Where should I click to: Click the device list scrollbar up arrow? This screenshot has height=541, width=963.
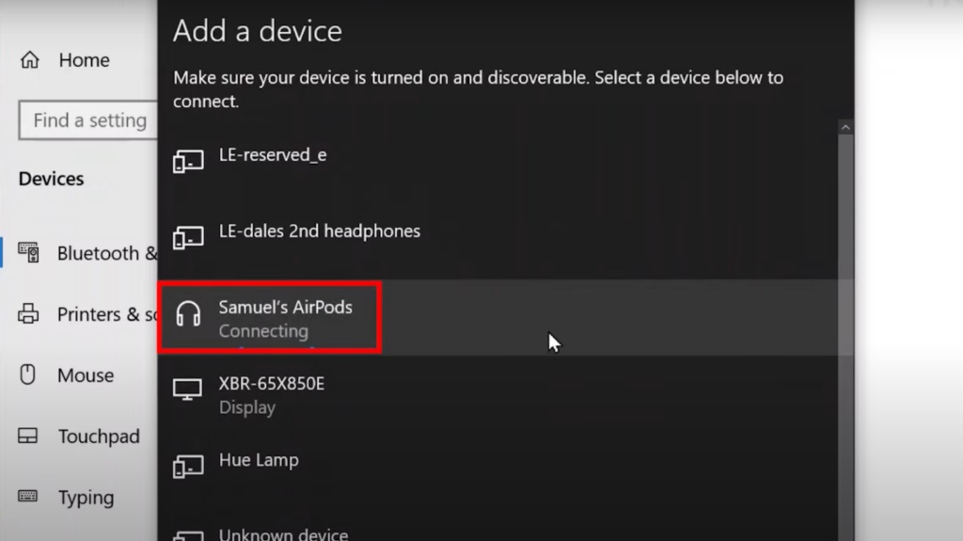[845, 127]
